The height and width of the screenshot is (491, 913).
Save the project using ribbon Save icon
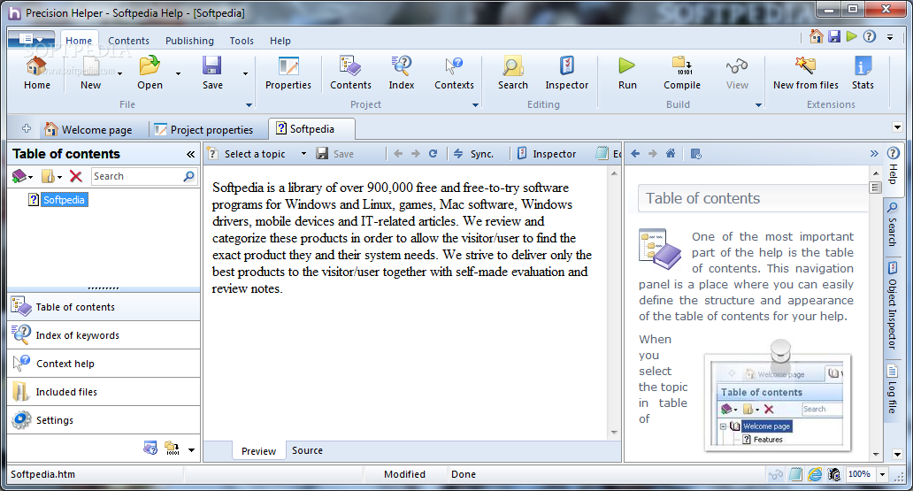point(212,73)
